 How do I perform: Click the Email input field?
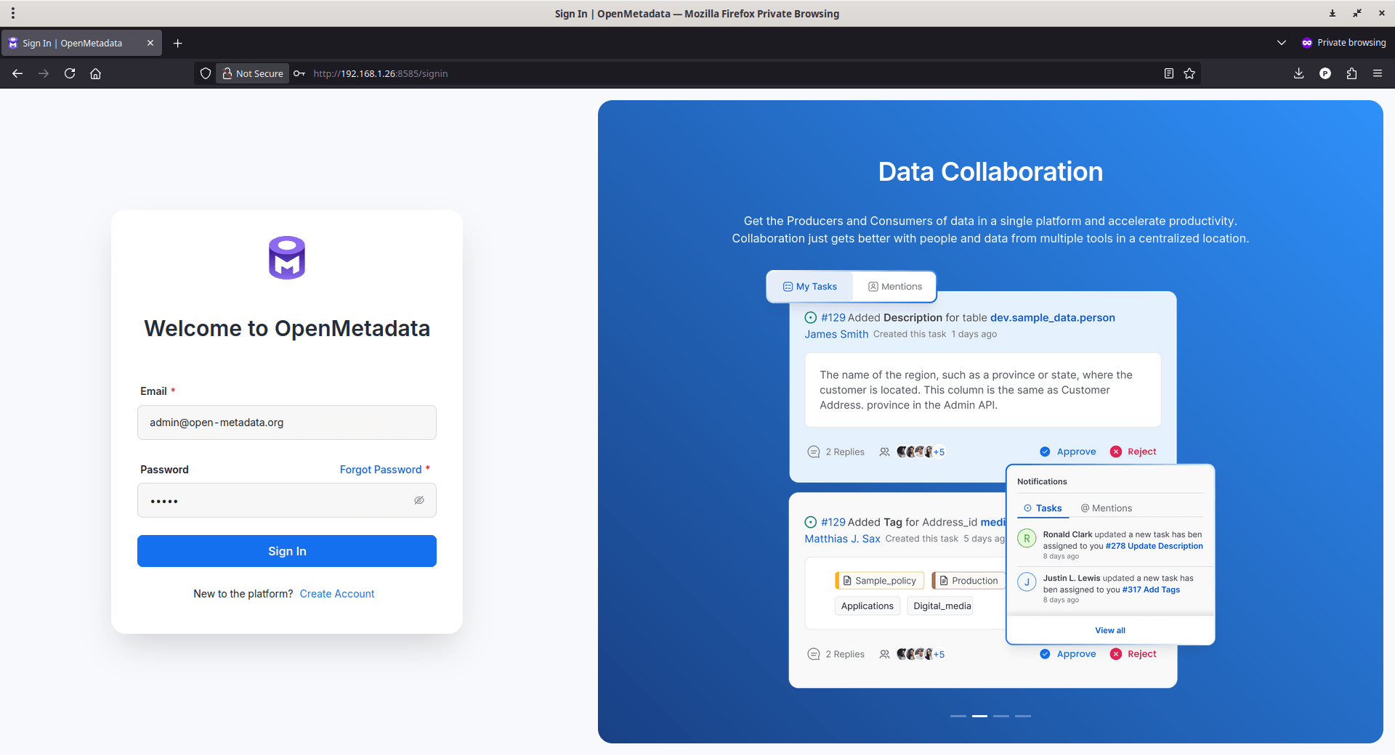point(287,423)
